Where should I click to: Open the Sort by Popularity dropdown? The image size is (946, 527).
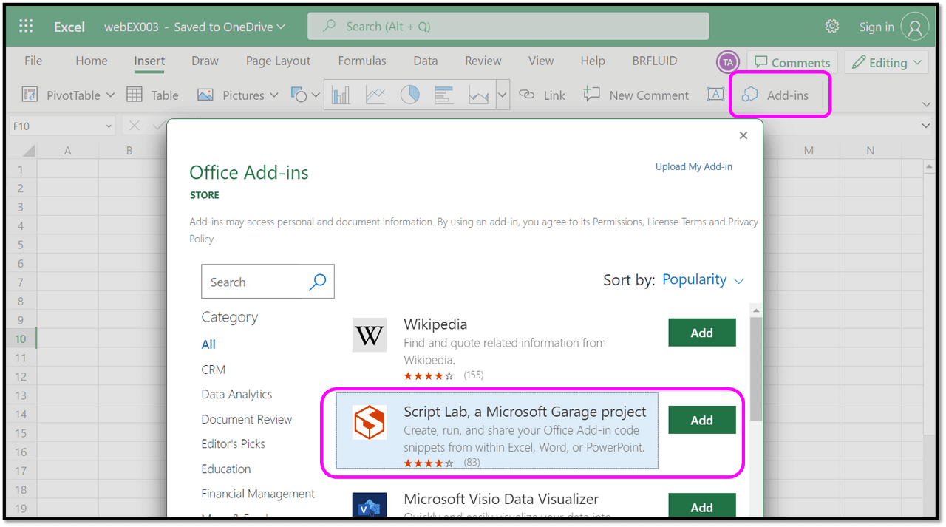click(703, 279)
